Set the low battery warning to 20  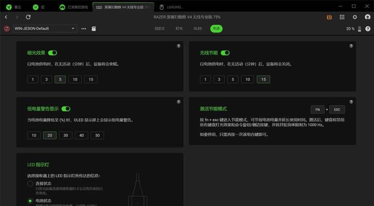point(50,135)
